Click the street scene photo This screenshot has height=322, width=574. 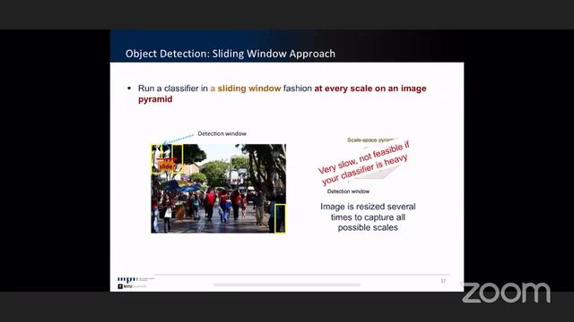click(219, 189)
